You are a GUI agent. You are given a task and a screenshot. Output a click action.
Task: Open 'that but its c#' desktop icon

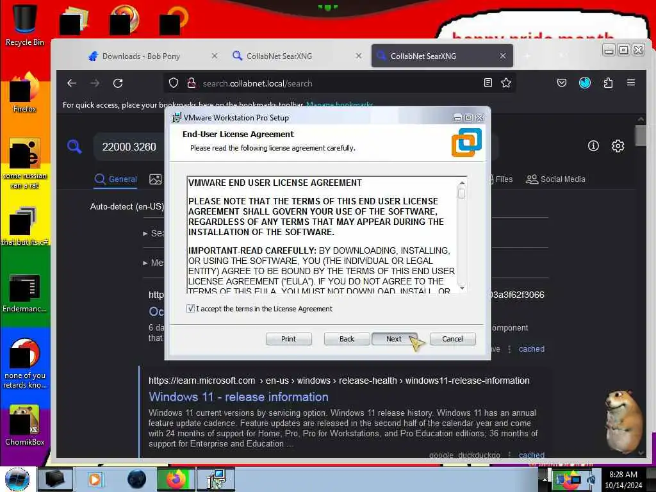click(25, 226)
